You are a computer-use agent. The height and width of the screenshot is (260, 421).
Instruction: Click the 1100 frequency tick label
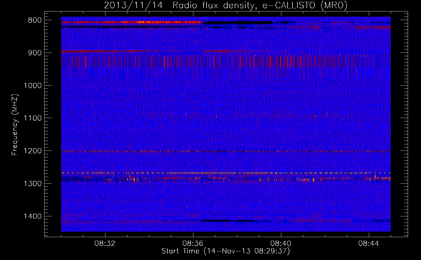coord(33,118)
